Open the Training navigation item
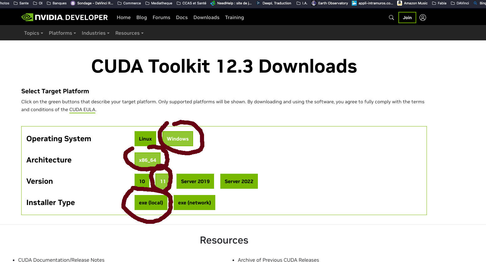This screenshot has width=486, height=262. click(234, 18)
